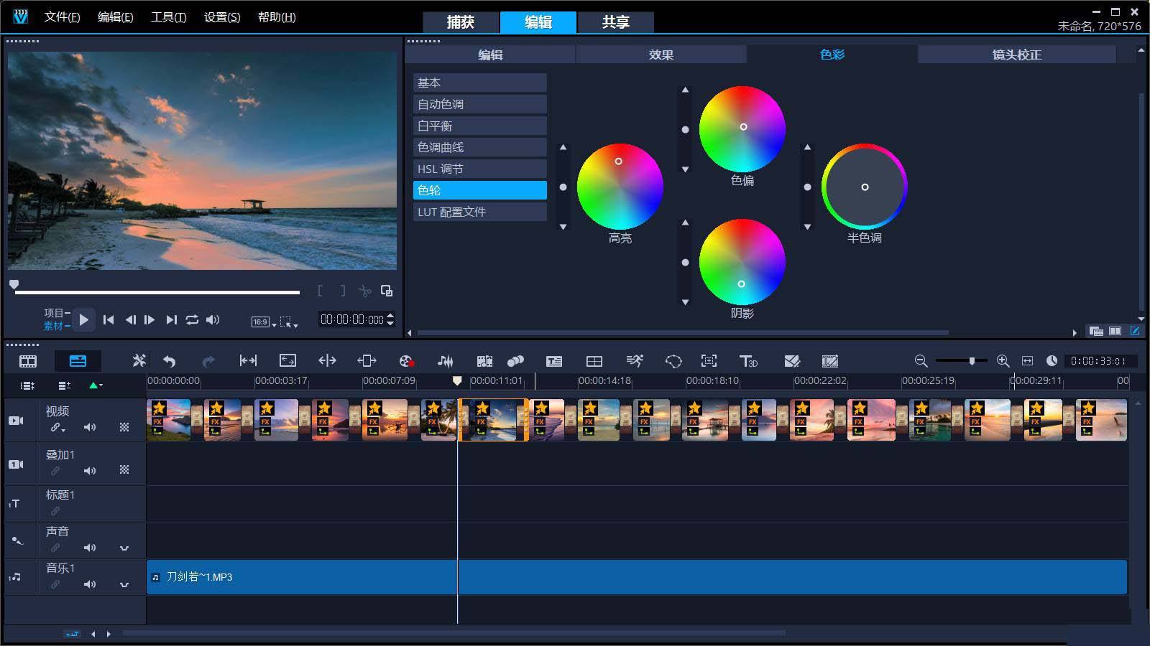Click the color palette record icon
1150x646 pixels.
click(406, 361)
